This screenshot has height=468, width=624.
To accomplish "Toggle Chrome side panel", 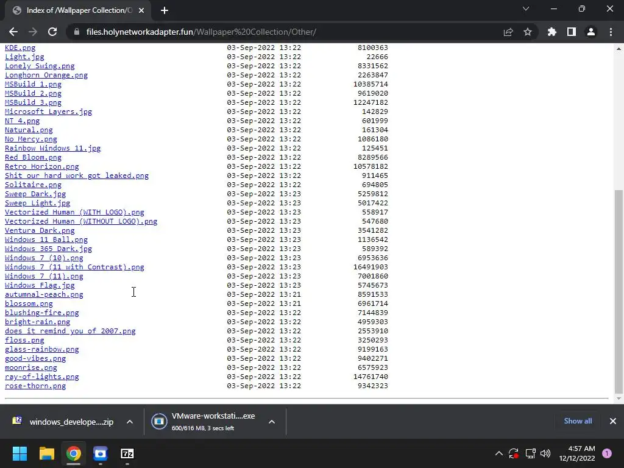I will click(572, 32).
